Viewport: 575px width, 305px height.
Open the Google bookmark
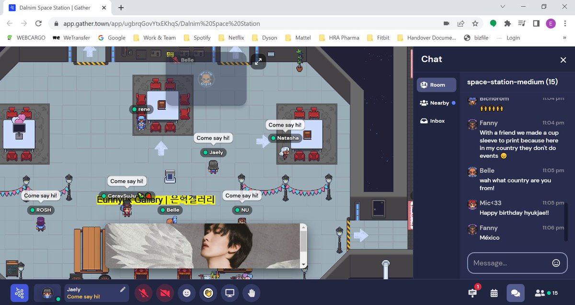click(112, 37)
